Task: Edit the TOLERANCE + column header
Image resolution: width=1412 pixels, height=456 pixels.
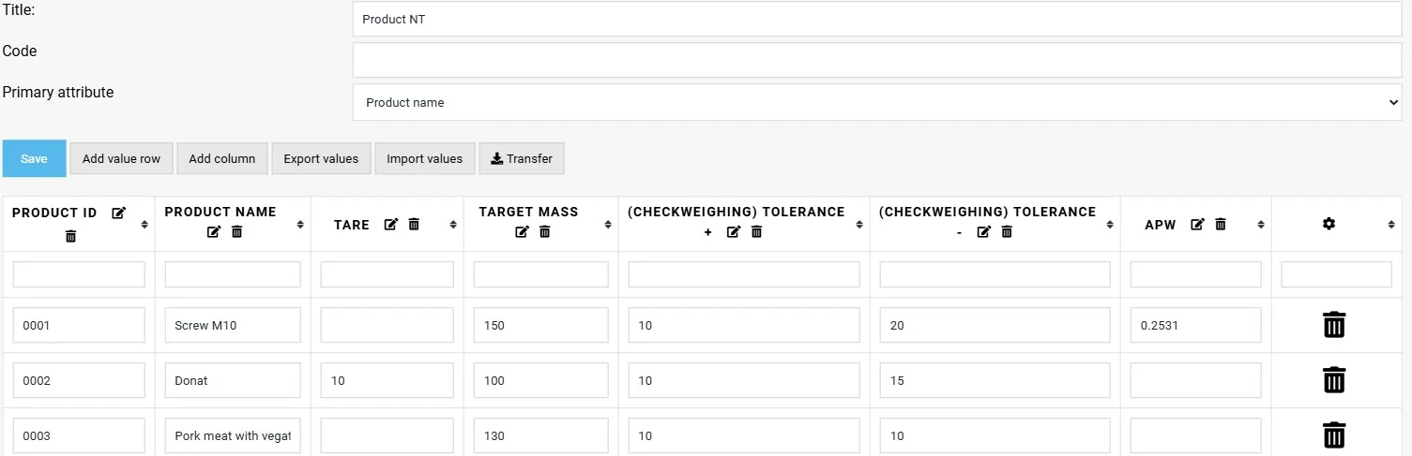Action: tap(734, 231)
